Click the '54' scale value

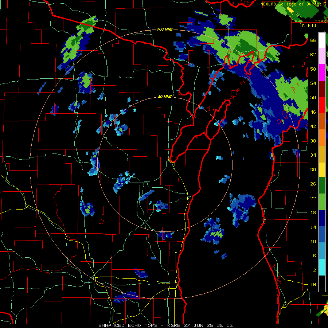313,83
